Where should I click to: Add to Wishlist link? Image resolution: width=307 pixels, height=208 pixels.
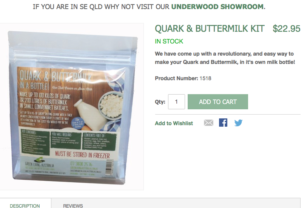[x=174, y=123]
